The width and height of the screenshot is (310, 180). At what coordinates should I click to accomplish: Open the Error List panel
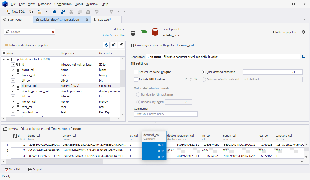point(13,169)
